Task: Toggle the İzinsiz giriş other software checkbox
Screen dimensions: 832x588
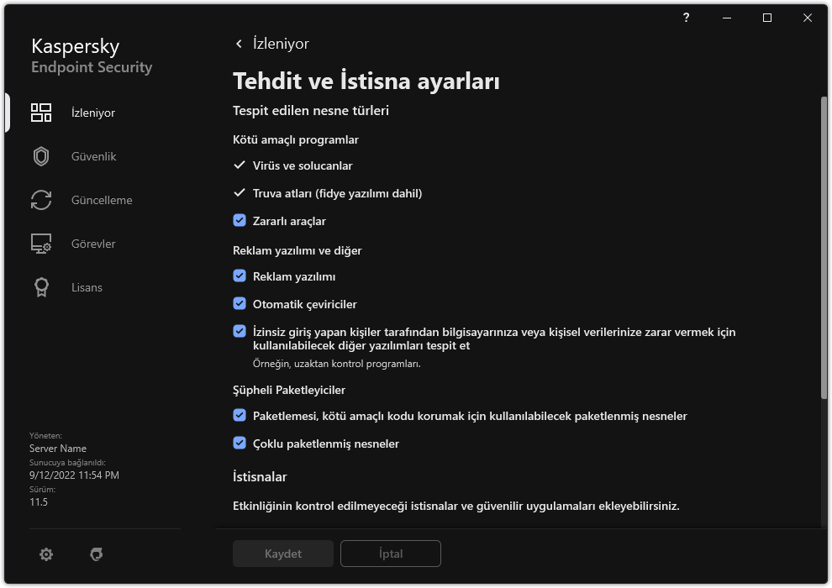Action: tap(240, 332)
